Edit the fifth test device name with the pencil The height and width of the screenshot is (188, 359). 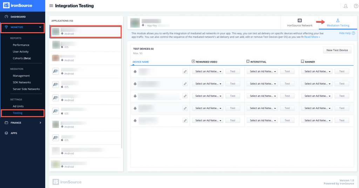point(185,121)
